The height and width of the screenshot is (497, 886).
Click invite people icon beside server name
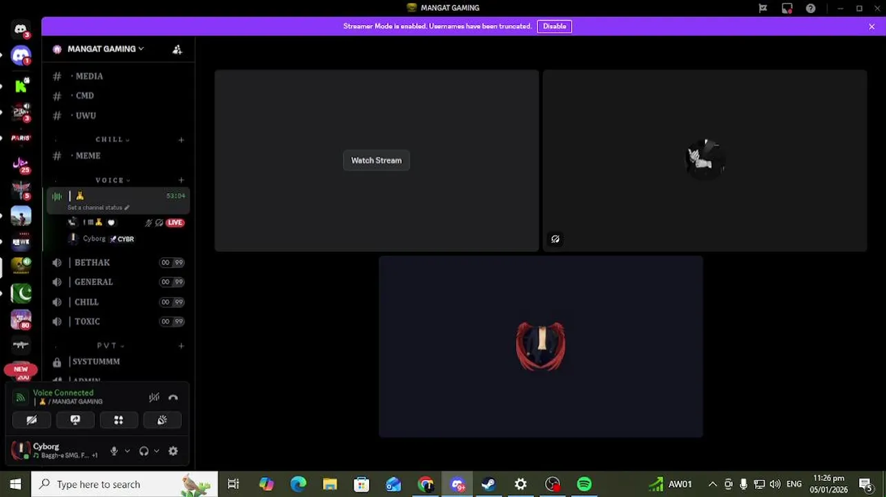pyautogui.click(x=177, y=49)
